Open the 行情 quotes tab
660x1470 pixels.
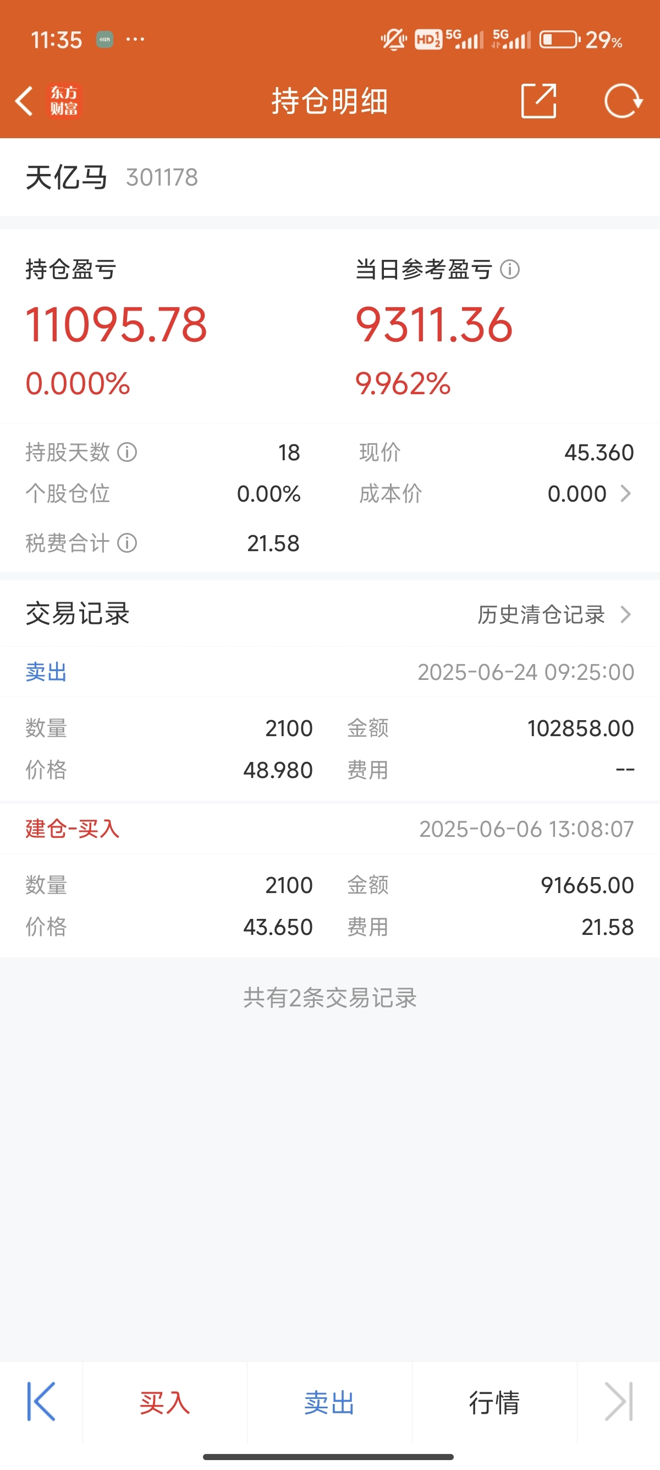point(494,1403)
